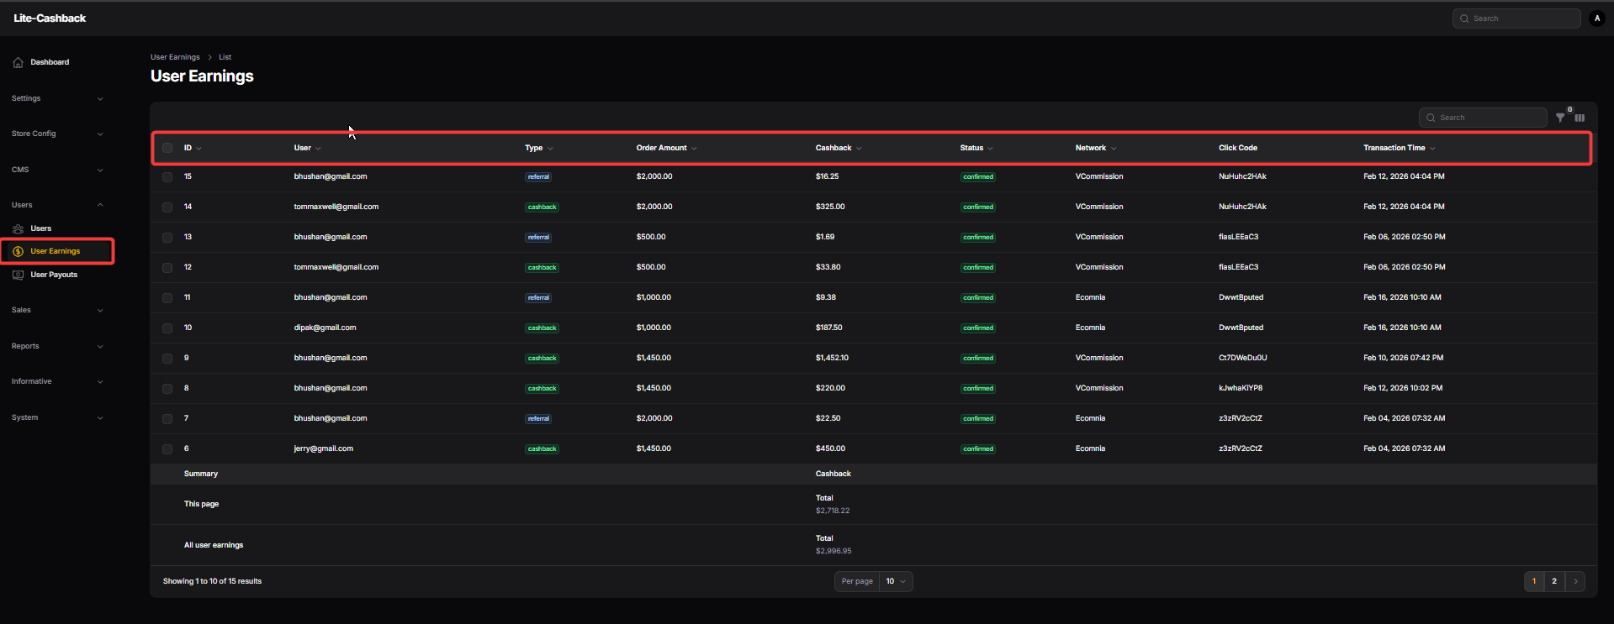Check the row for jerry@gmail.com
The image size is (1614, 624).
point(167,449)
